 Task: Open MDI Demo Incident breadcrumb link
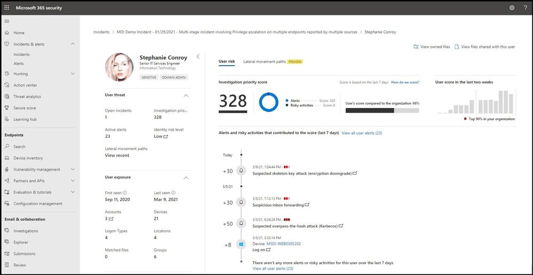[237, 32]
